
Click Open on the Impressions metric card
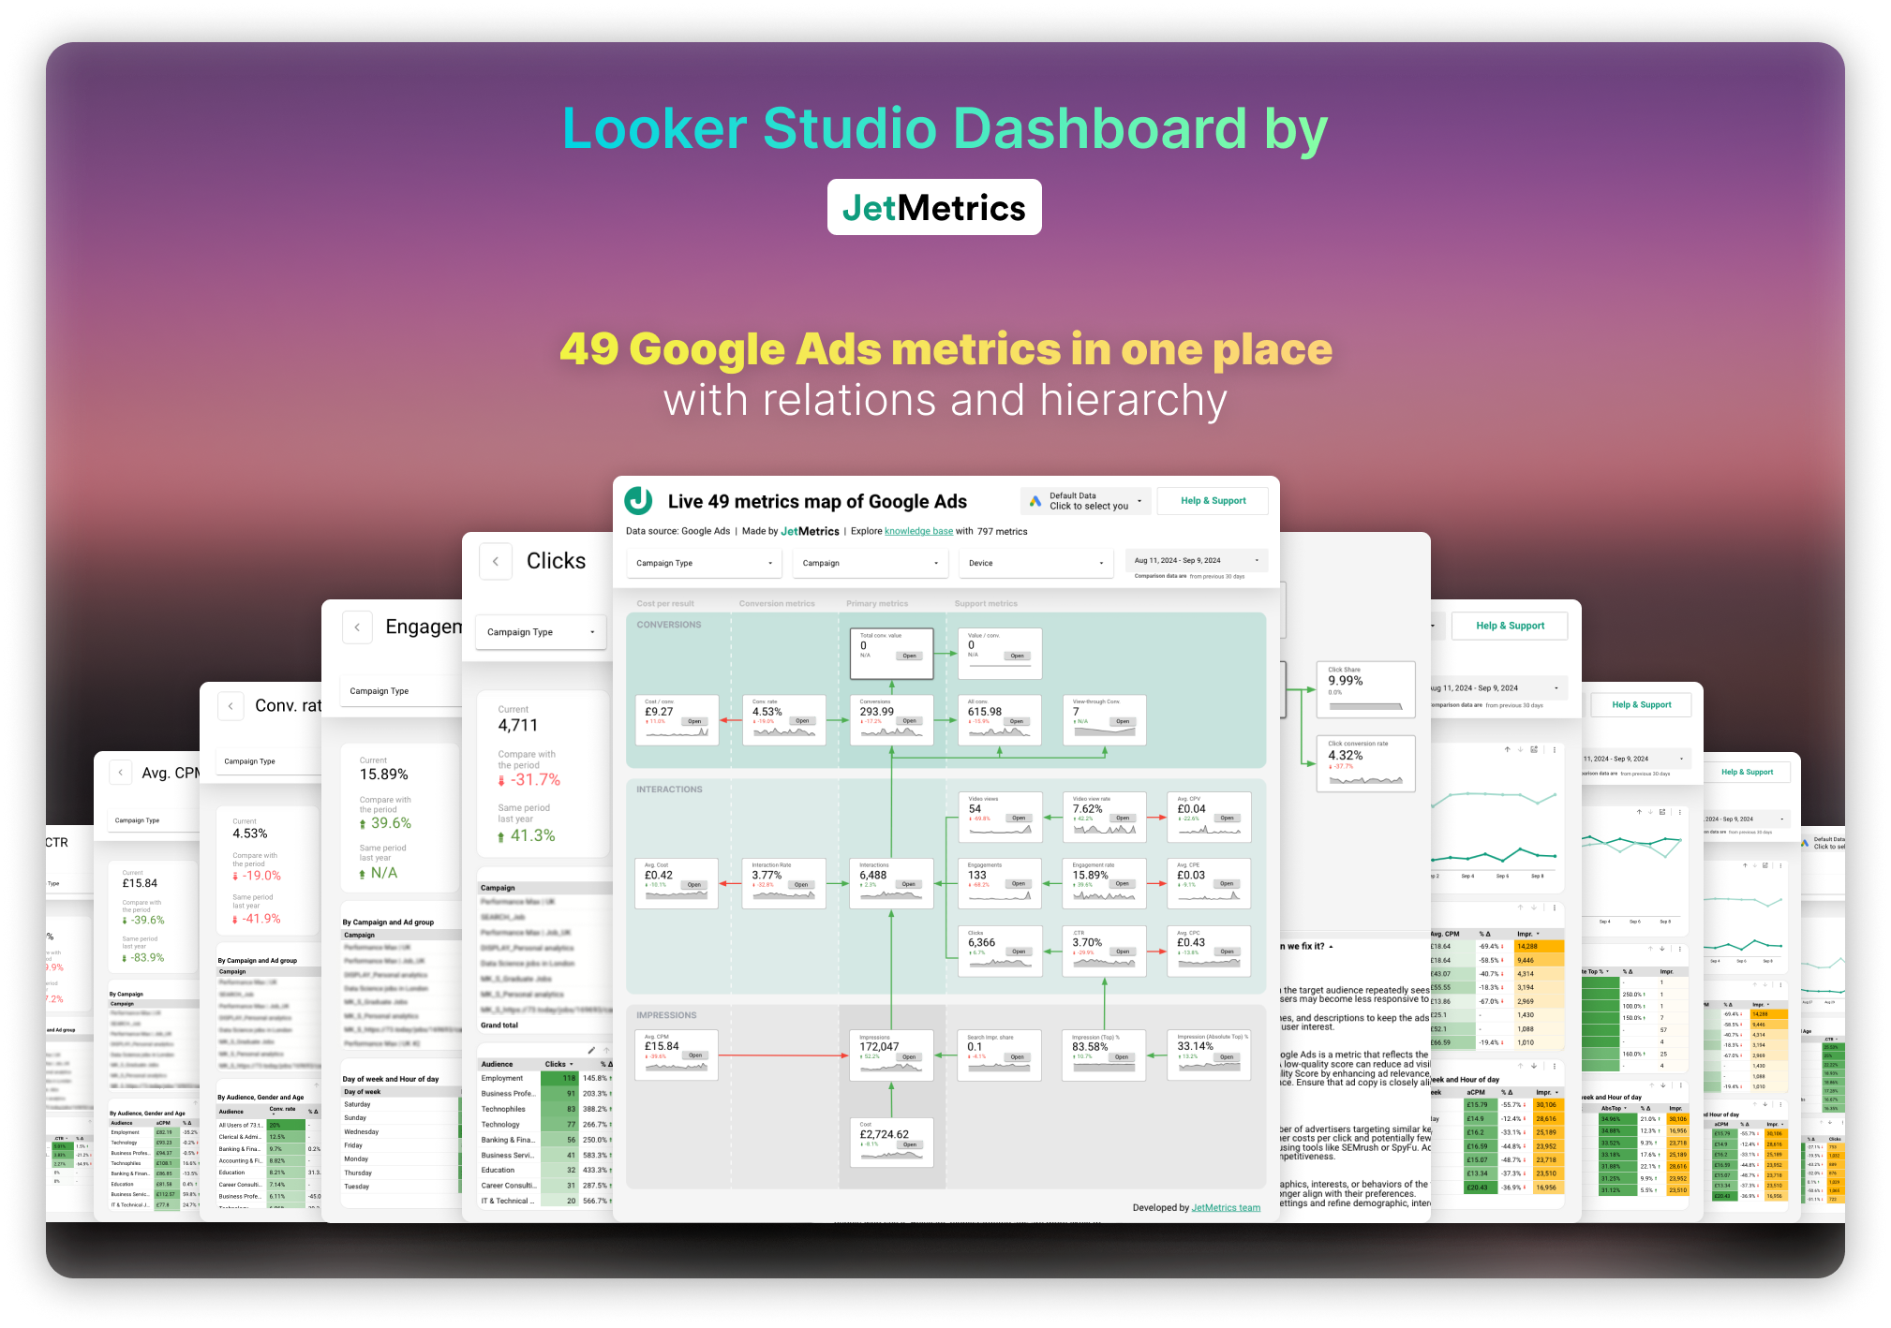point(909,1056)
